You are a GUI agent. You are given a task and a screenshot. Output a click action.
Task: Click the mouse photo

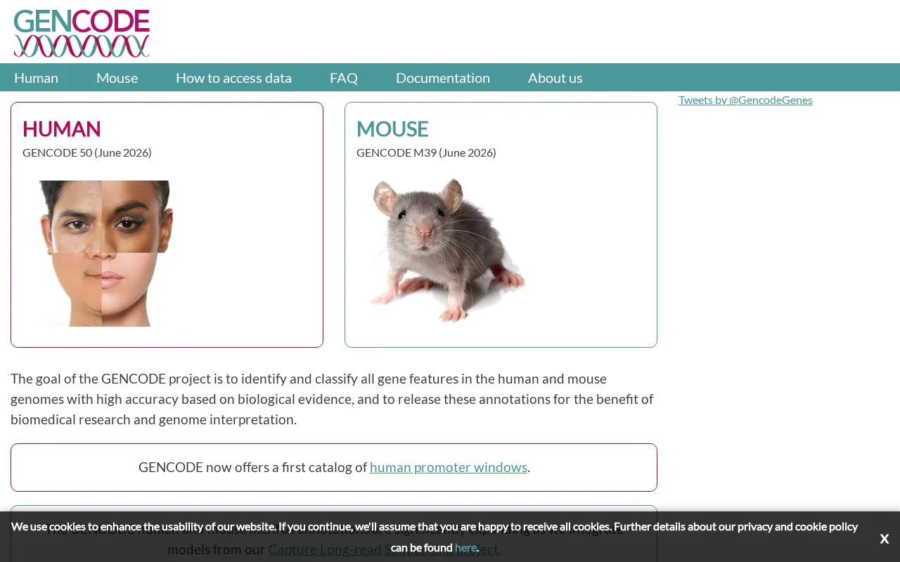(x=449, y=249)
